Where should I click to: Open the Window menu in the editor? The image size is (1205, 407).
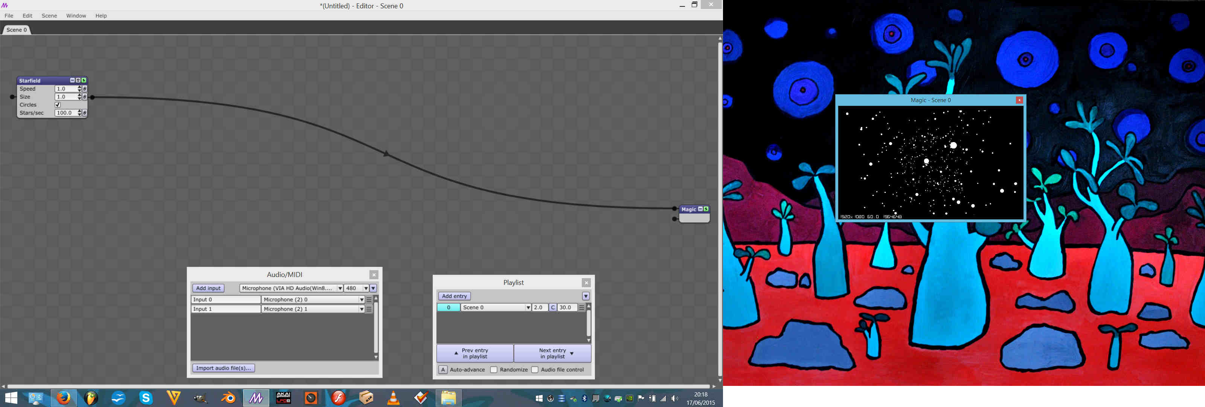tap(76, 15)
